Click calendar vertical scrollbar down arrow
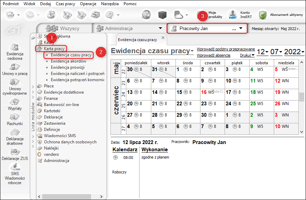The height and width of the screenshot is (200, 306). pyautogui.click(x=302, y=132)
